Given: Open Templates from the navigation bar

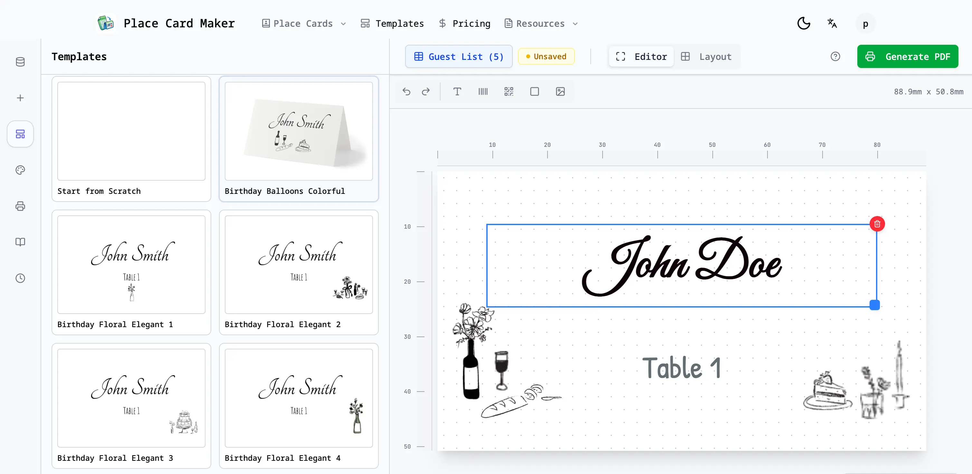Looking at the screenshot, I should coord(392,24).
